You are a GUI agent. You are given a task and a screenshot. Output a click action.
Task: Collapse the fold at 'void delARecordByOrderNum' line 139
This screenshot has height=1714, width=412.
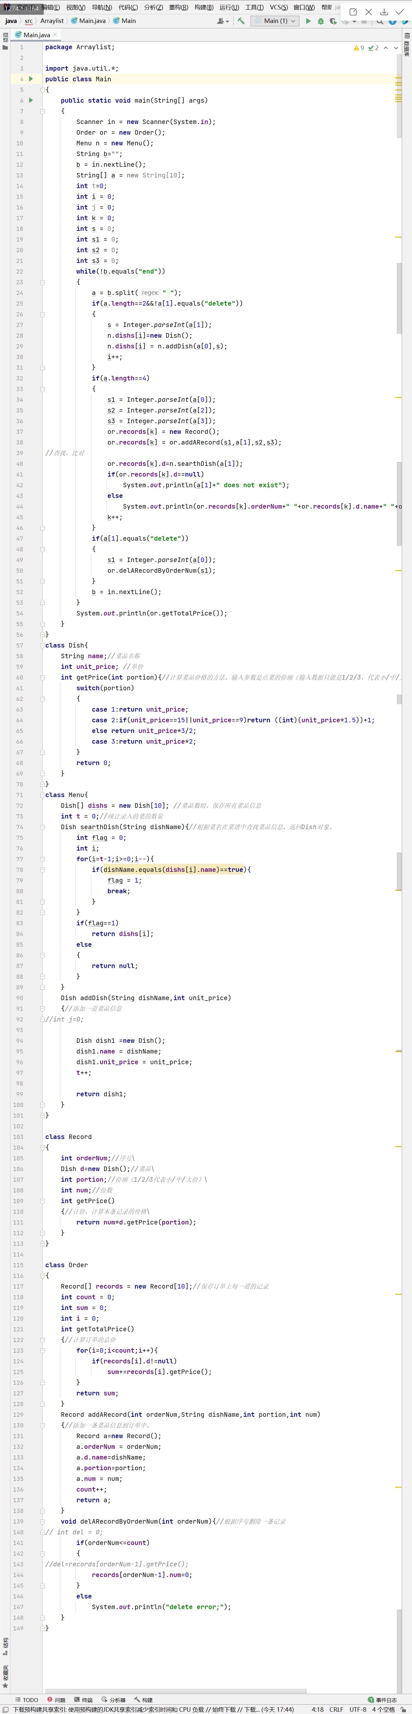click(x=43, y=1522)
